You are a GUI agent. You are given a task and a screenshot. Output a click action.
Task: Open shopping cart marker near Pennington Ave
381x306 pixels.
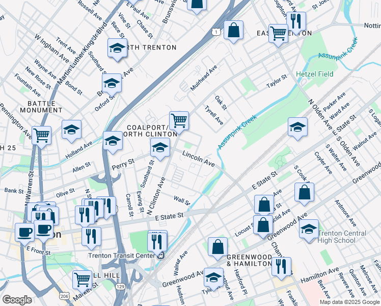[42, 136]
